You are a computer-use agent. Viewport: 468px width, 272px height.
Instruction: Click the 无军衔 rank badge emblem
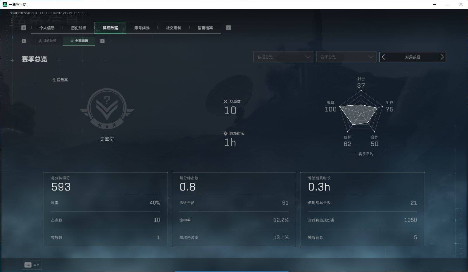point(107,109)
